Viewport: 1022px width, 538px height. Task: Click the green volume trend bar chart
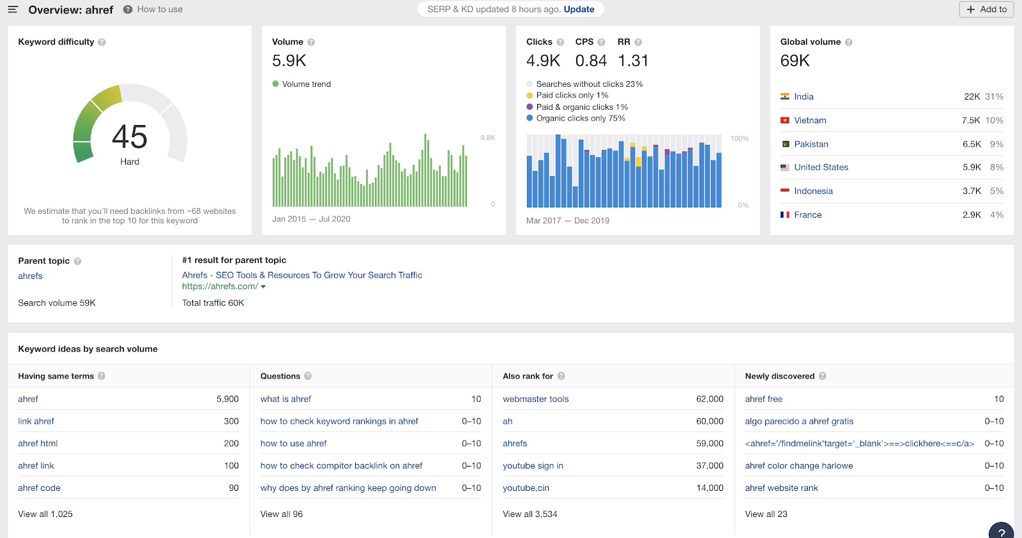tap(370, 170)
